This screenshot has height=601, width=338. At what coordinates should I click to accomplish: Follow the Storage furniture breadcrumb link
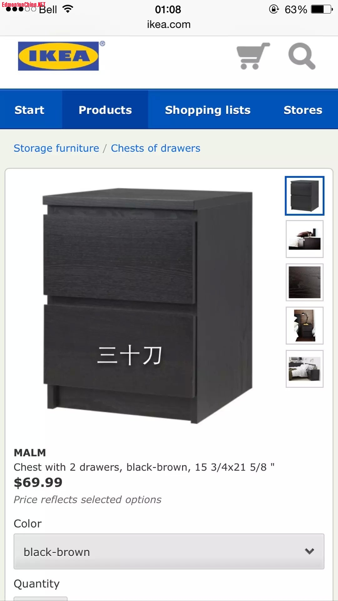[x=56, y=148]
